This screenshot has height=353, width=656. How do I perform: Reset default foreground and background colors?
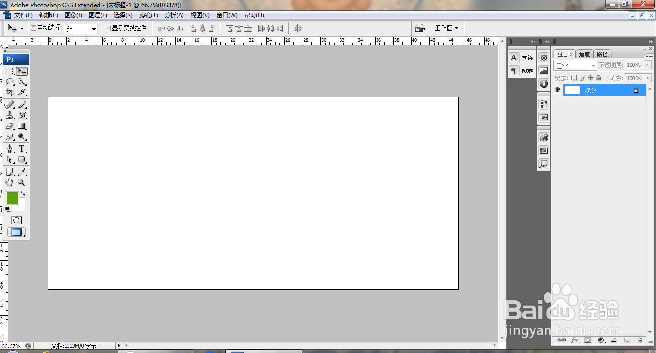(8, 209)
